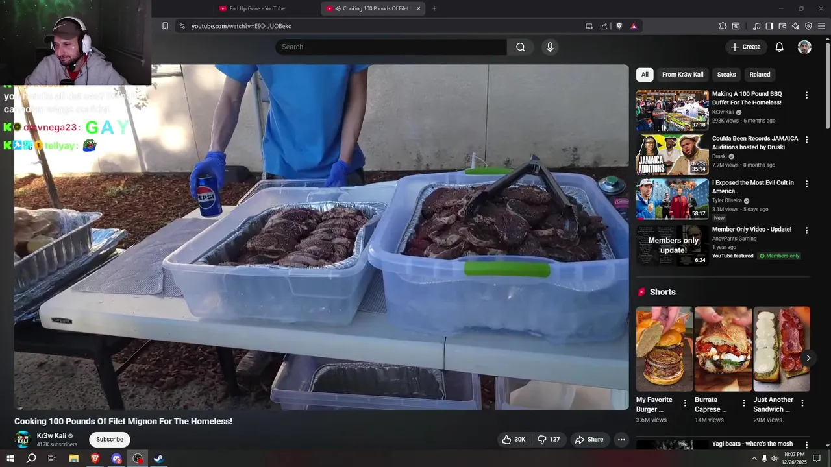This screenshot has height=467, width=831.
Task: Open the My Favorite Burger short thumbnail
Action: click(664, 349)
